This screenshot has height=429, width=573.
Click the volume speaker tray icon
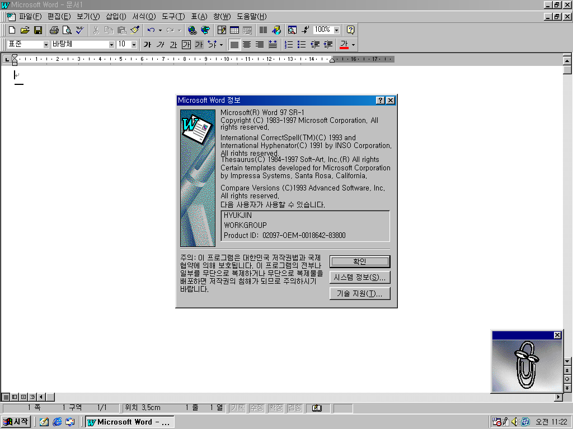pyautogui.click(x=515, y=422)
